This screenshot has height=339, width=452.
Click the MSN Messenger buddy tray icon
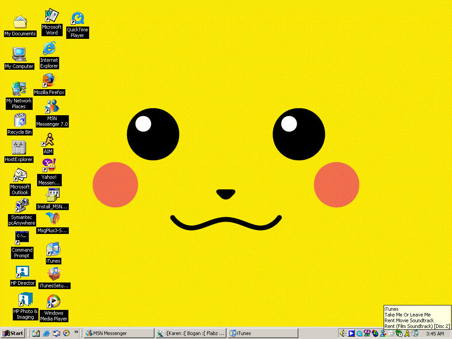(383, 333)
